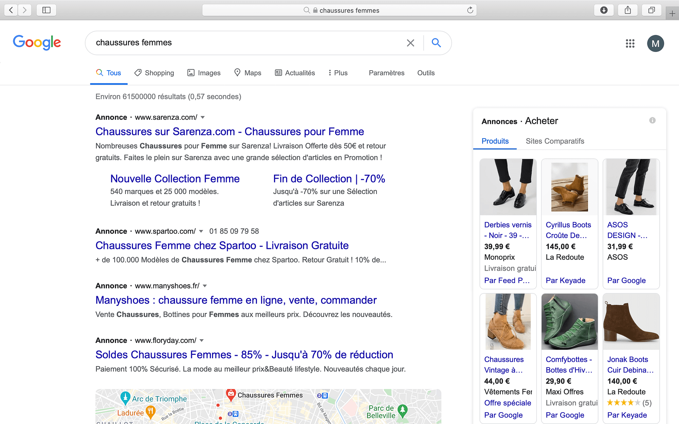Expand the sarenza.com ad dropdown arrow
679x424 pixels.
[x=203, y=117]
